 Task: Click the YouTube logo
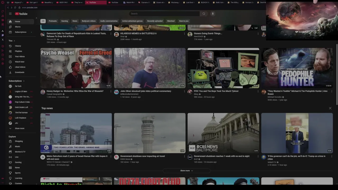point(21,14)
